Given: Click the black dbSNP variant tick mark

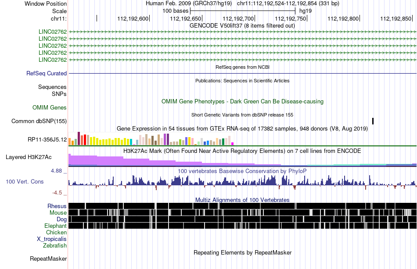Looking at the screenshot, I should coord(373,121).
